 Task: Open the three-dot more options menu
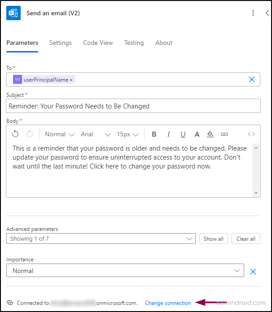click(x=253, y=13)
